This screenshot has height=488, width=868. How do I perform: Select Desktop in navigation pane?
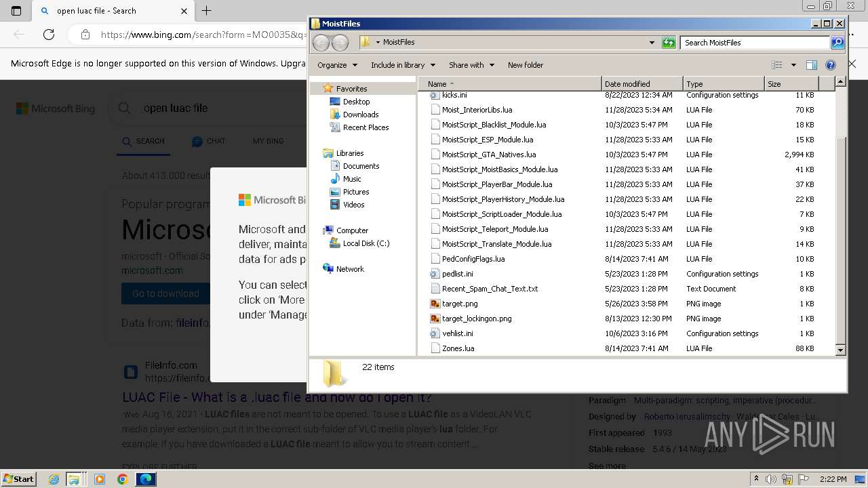pyautogui.click(x=356, y=102)
